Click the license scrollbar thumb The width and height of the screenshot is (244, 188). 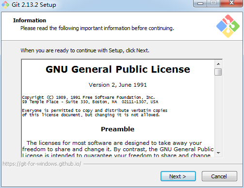tap(218, 72)
